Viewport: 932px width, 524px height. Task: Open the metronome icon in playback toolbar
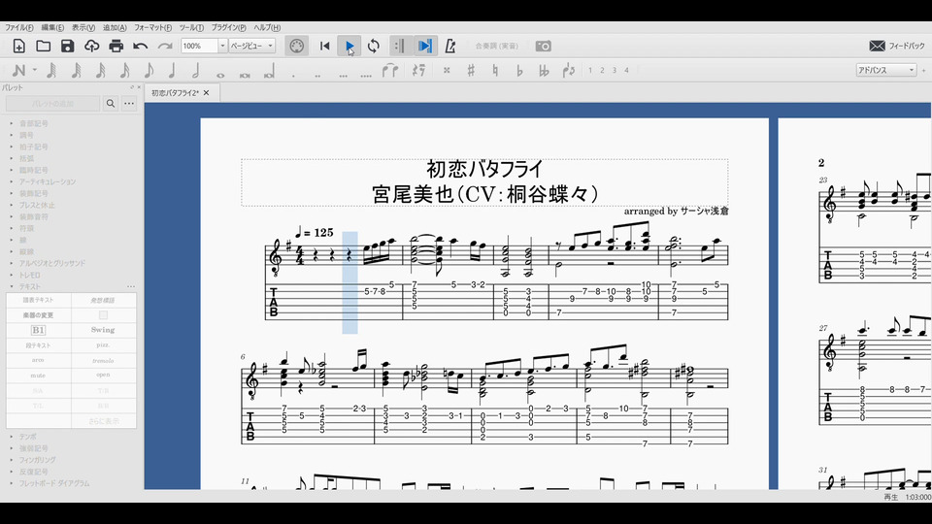(x=449, y=46)
